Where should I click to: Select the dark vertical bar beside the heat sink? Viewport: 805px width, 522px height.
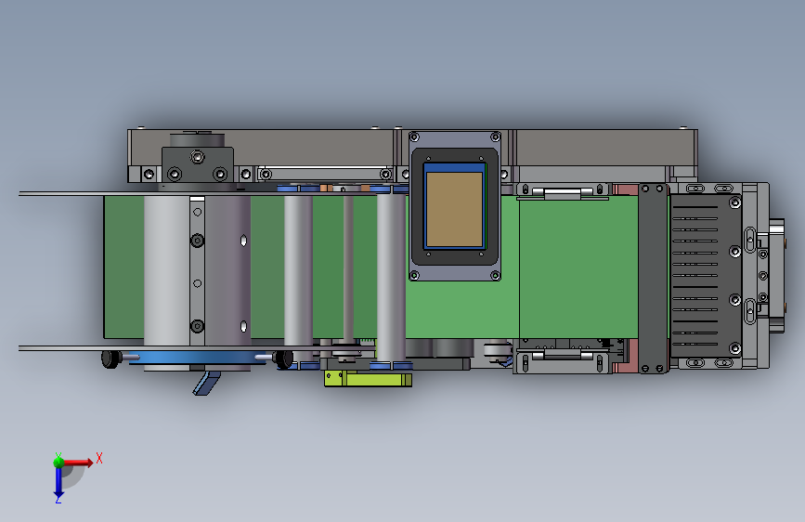click(653, 278)
